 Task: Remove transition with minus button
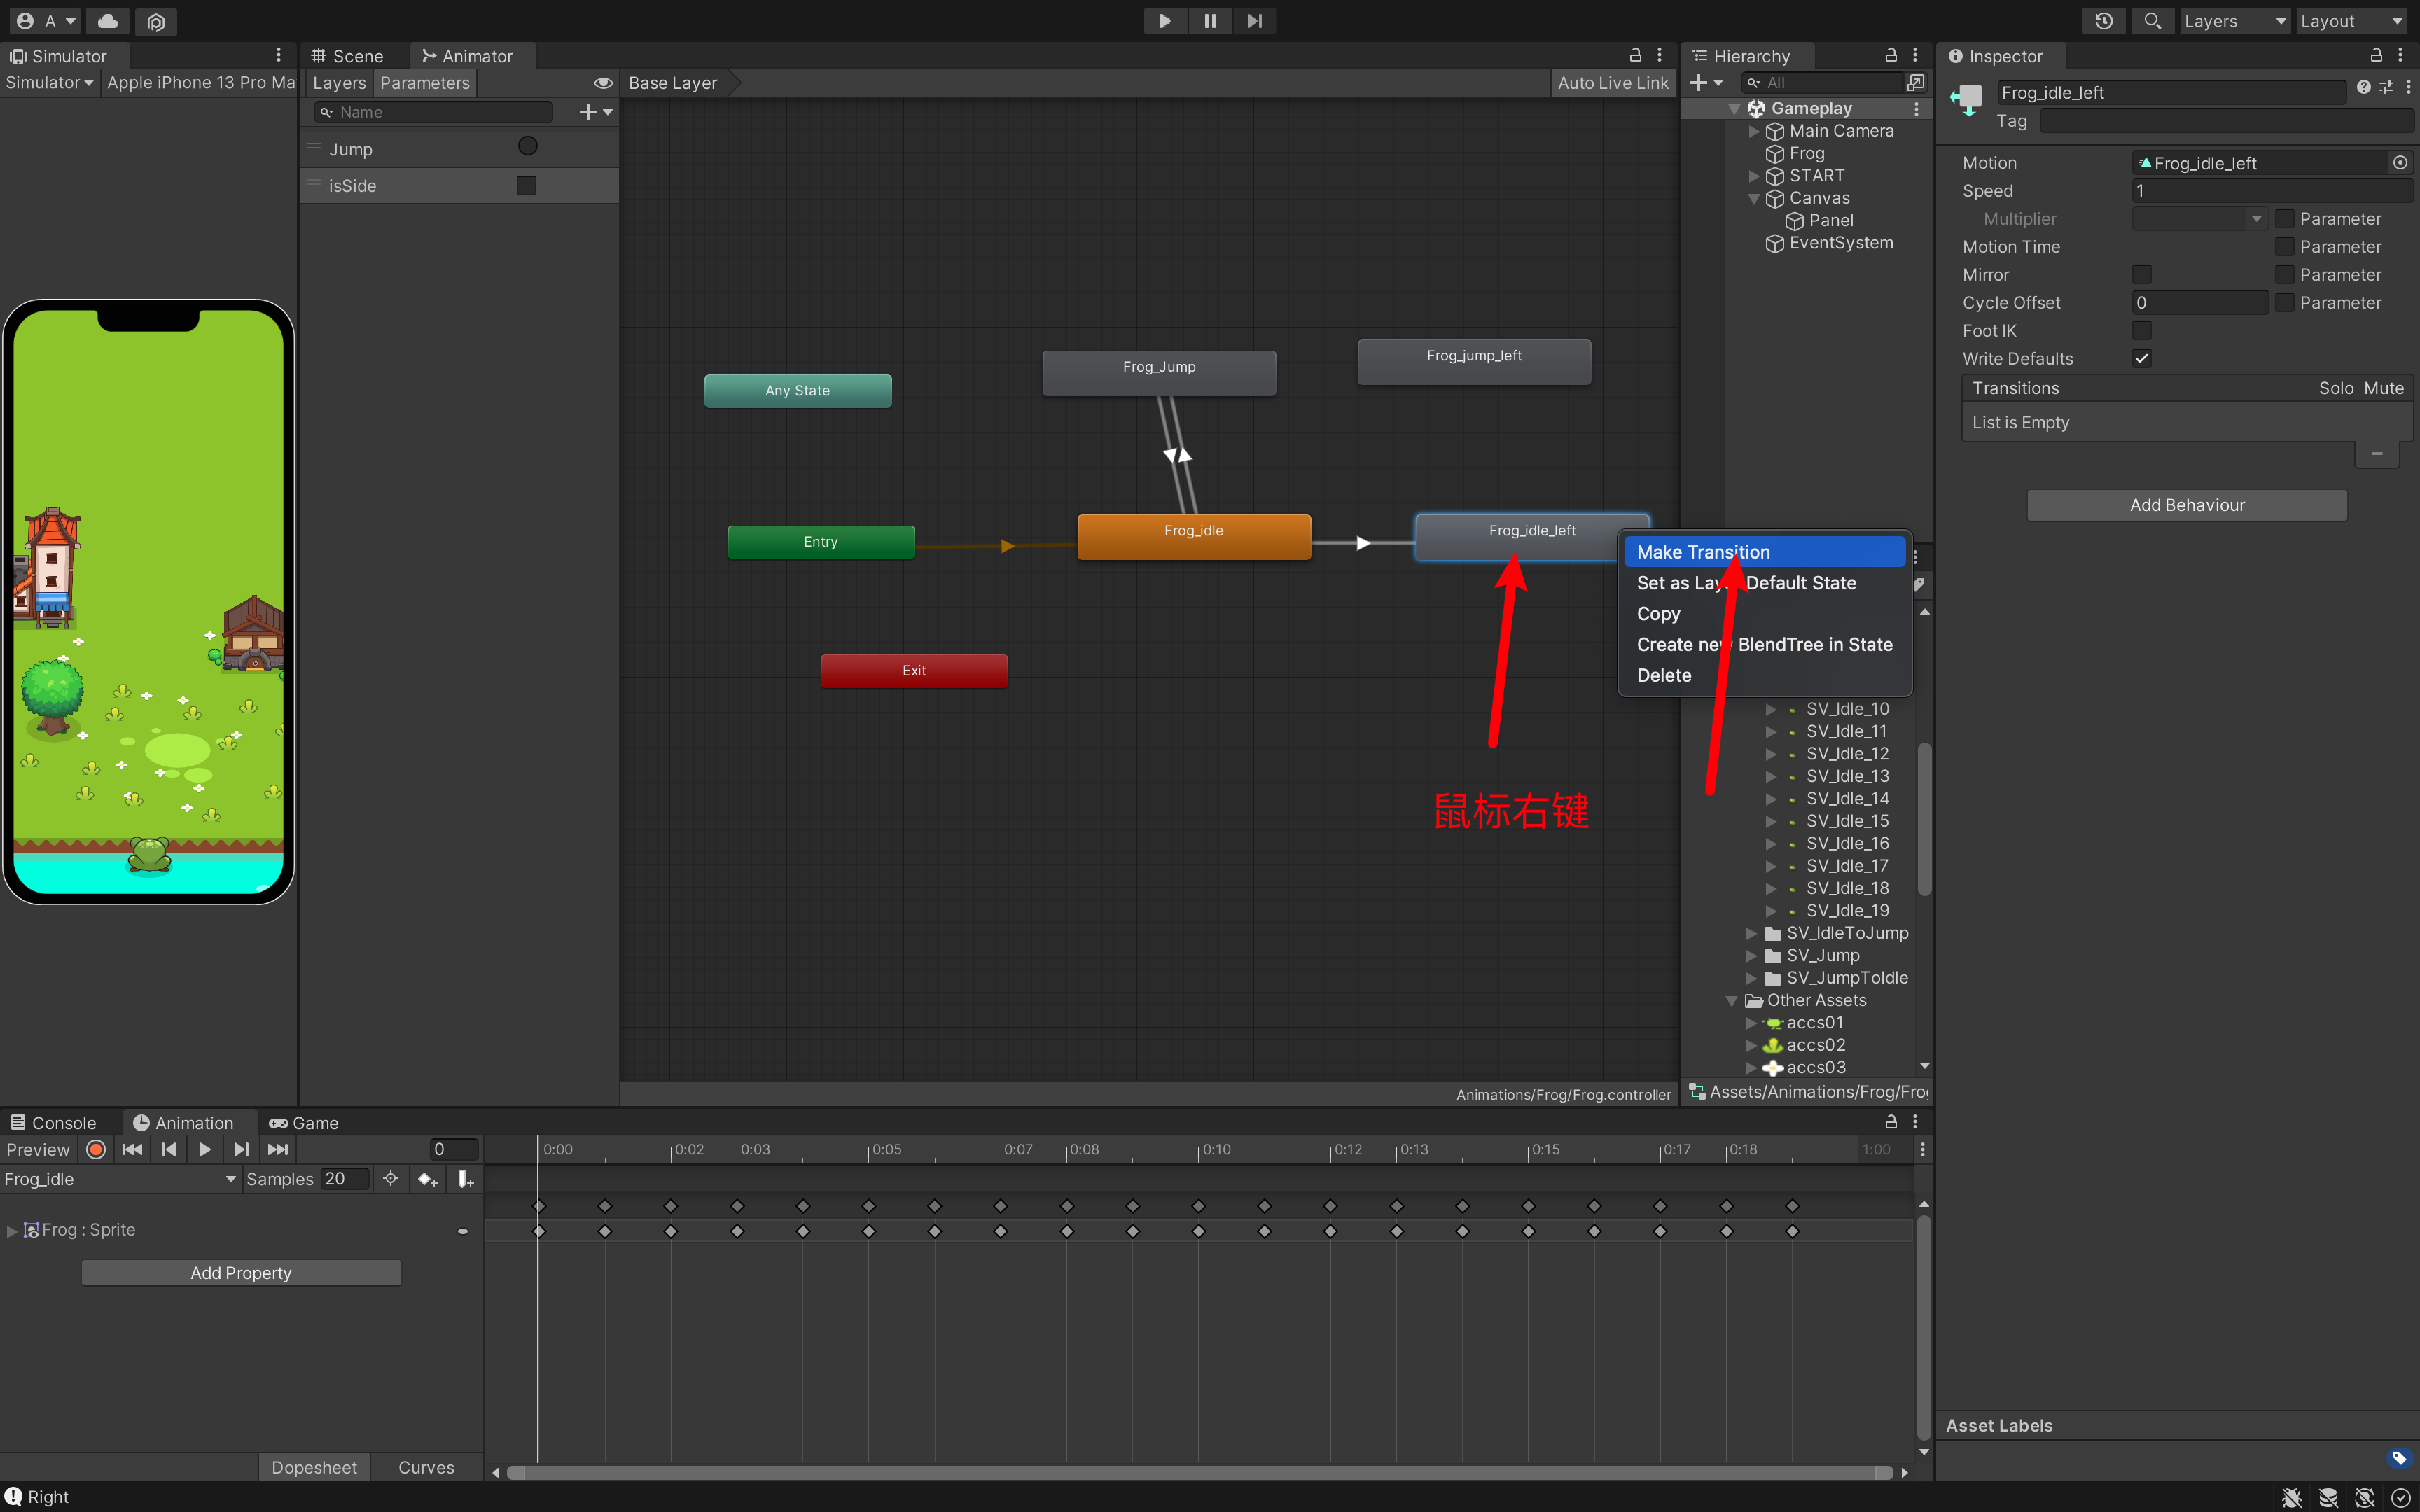2377,454
